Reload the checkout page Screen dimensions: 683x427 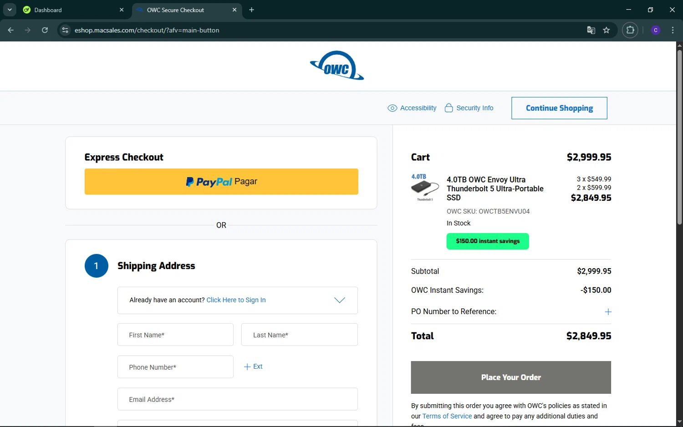tap(45, 30)
